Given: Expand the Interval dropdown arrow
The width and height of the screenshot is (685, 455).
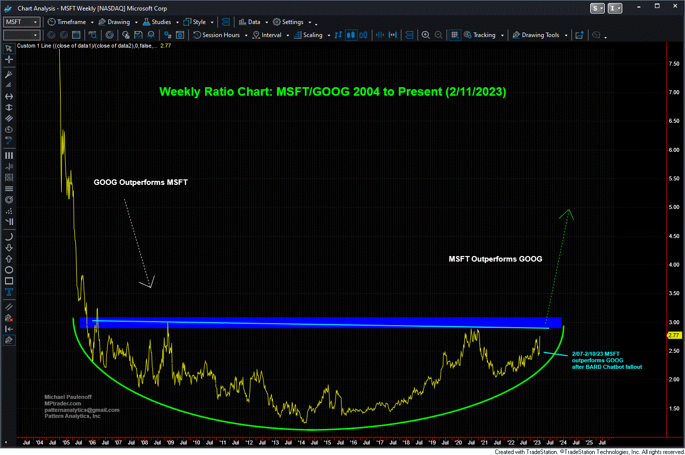Looking at the screenshot, I should (288, 36).
